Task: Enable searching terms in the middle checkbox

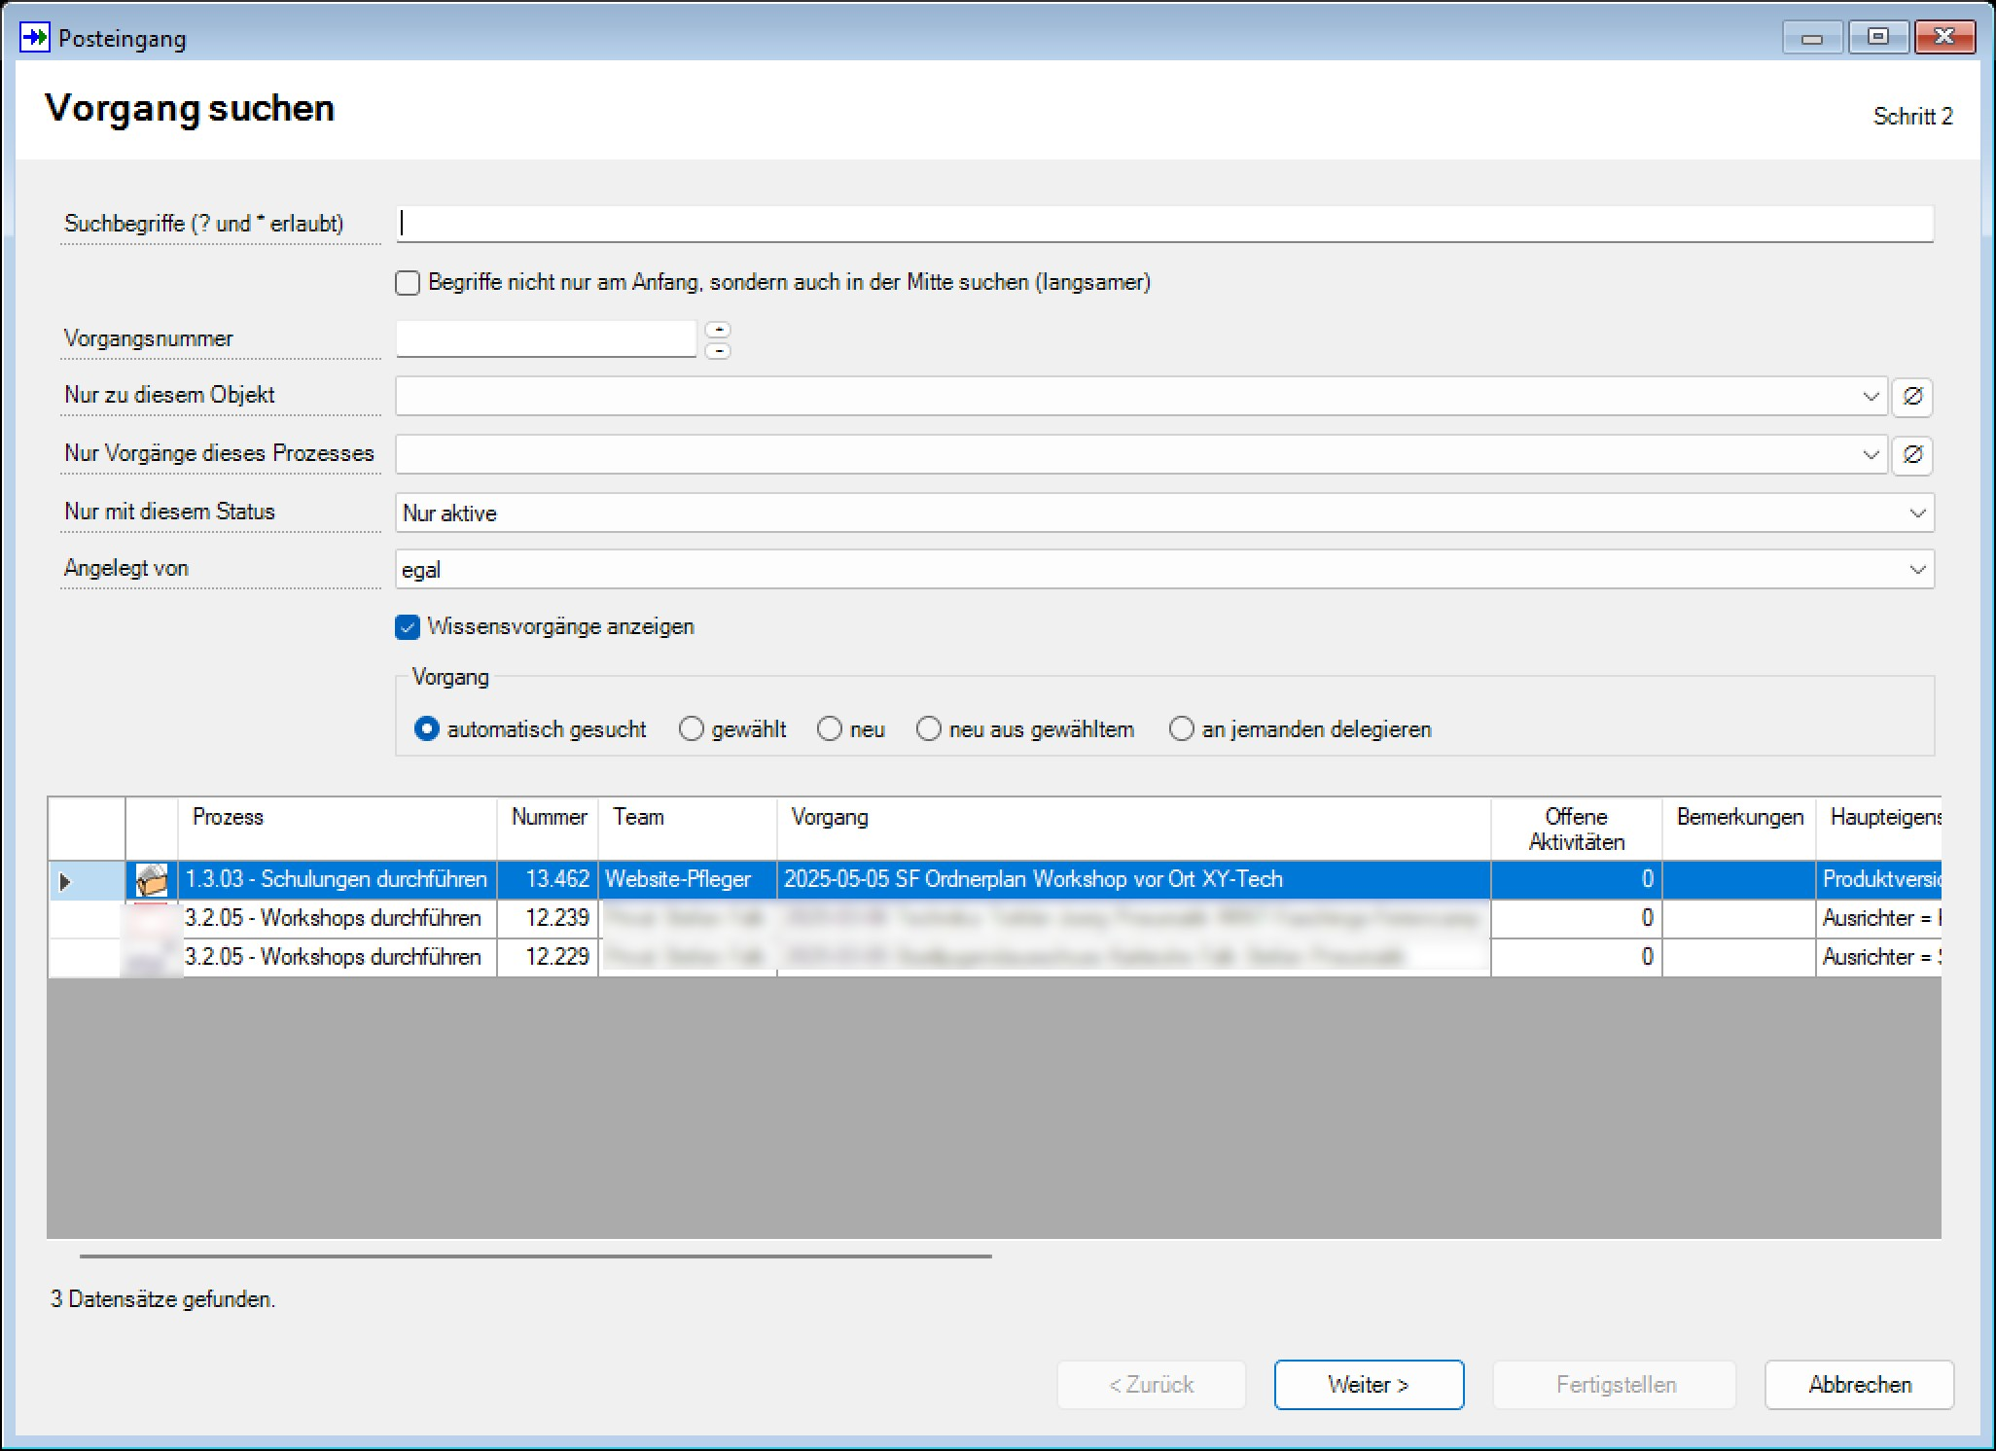Action: (408, 283)
